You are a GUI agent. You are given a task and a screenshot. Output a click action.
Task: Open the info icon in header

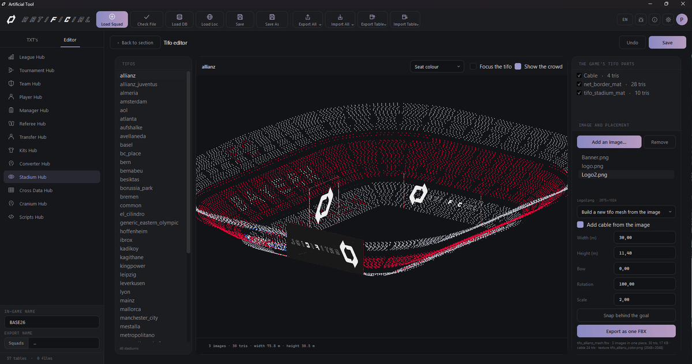655,20
